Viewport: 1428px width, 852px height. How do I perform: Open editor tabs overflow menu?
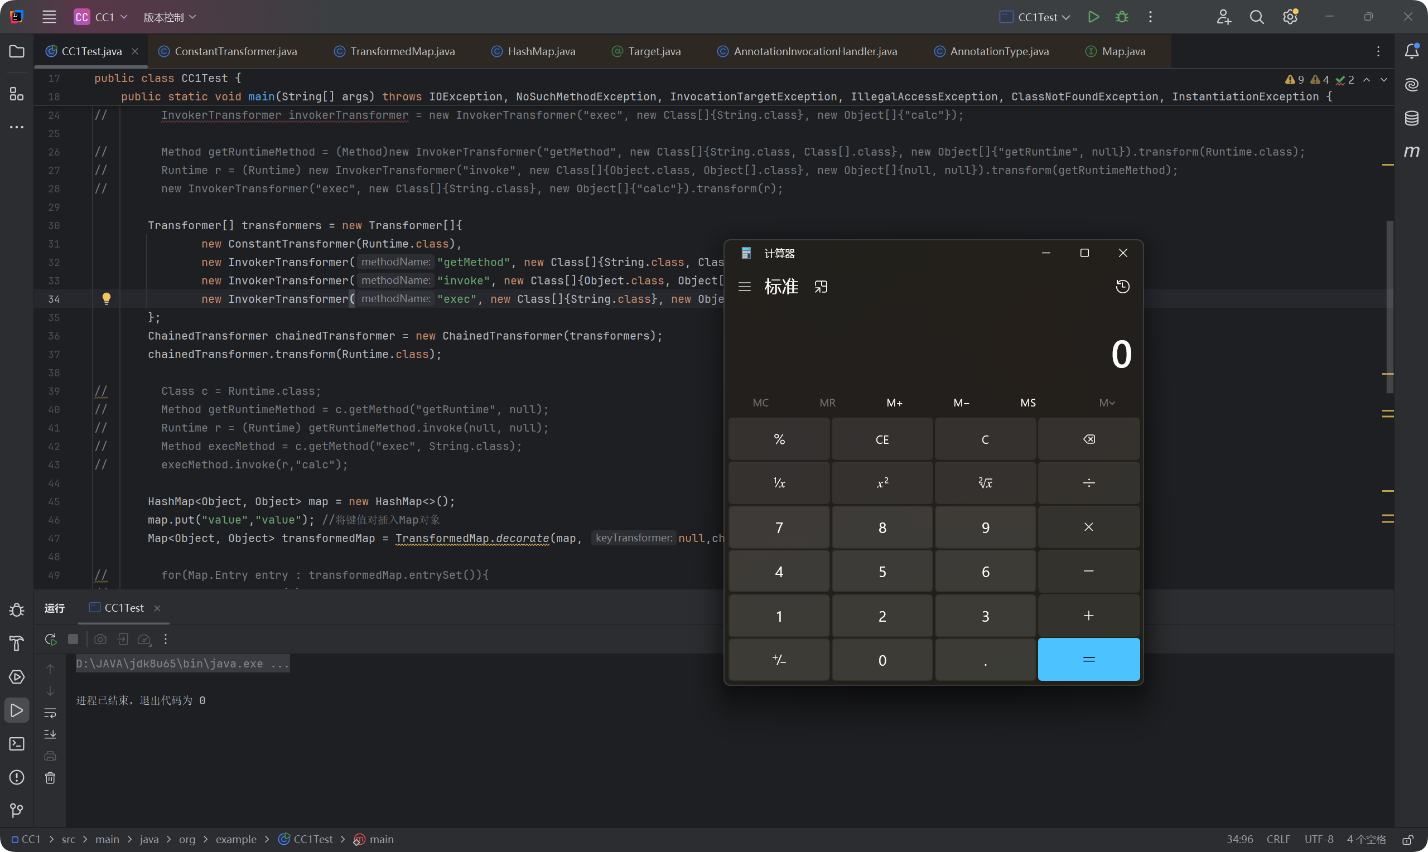pyautogui.click(x=1378, y=52)
